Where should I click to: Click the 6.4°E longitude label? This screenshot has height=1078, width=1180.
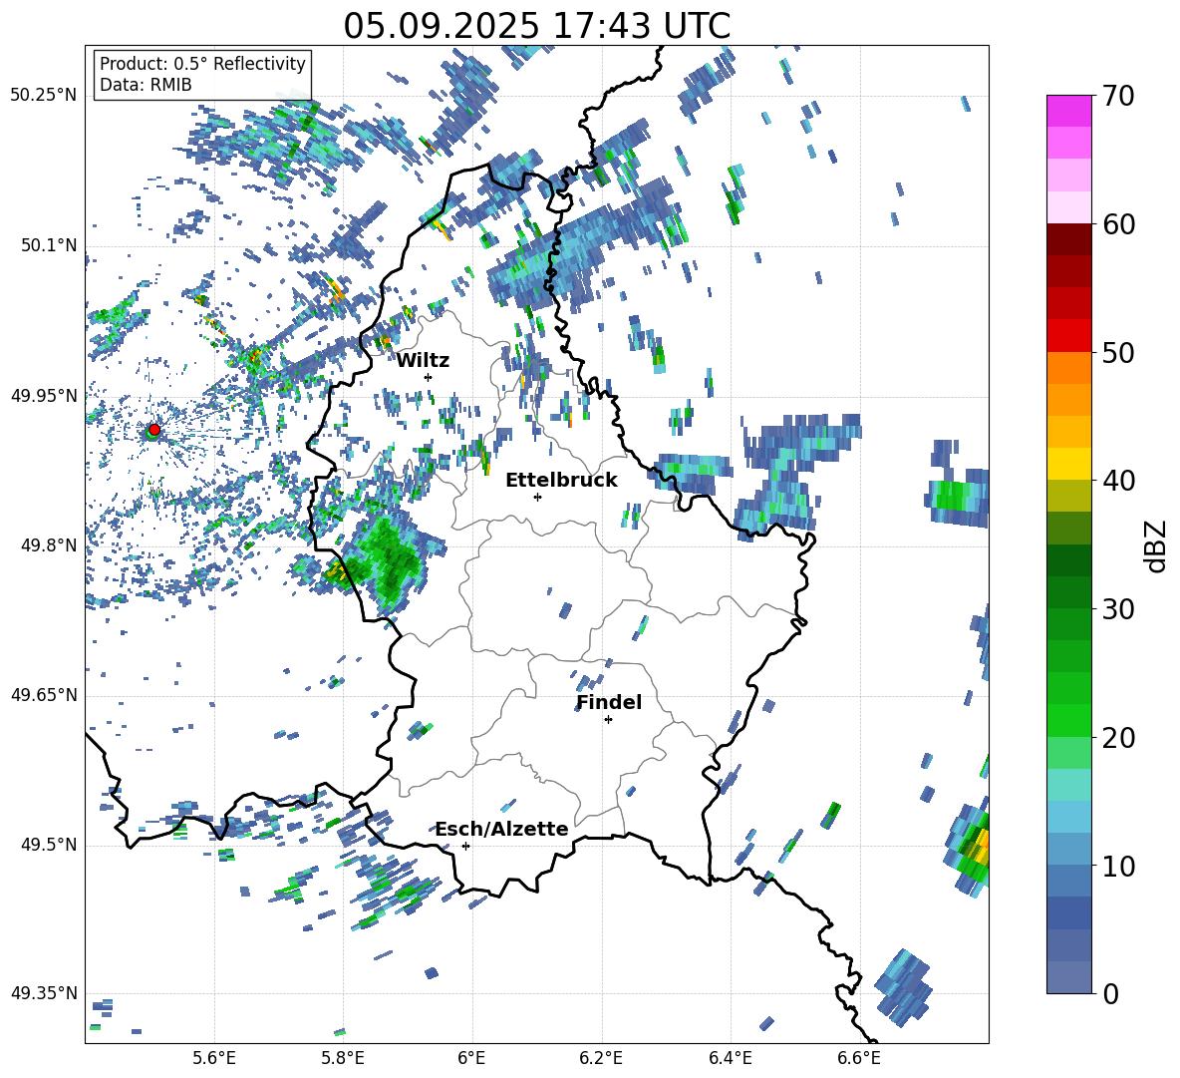tap(730, 1058)
